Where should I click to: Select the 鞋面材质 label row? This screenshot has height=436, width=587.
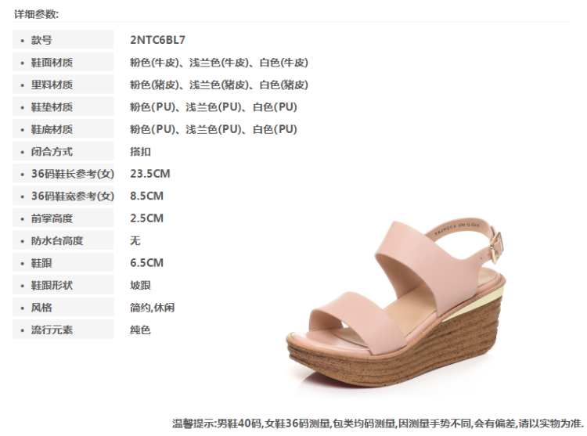click(x=63, y=62)
